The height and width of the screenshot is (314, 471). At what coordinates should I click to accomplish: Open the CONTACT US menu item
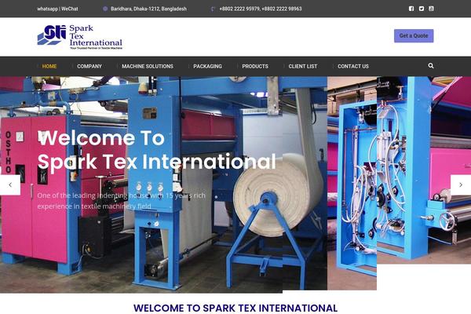353,67
